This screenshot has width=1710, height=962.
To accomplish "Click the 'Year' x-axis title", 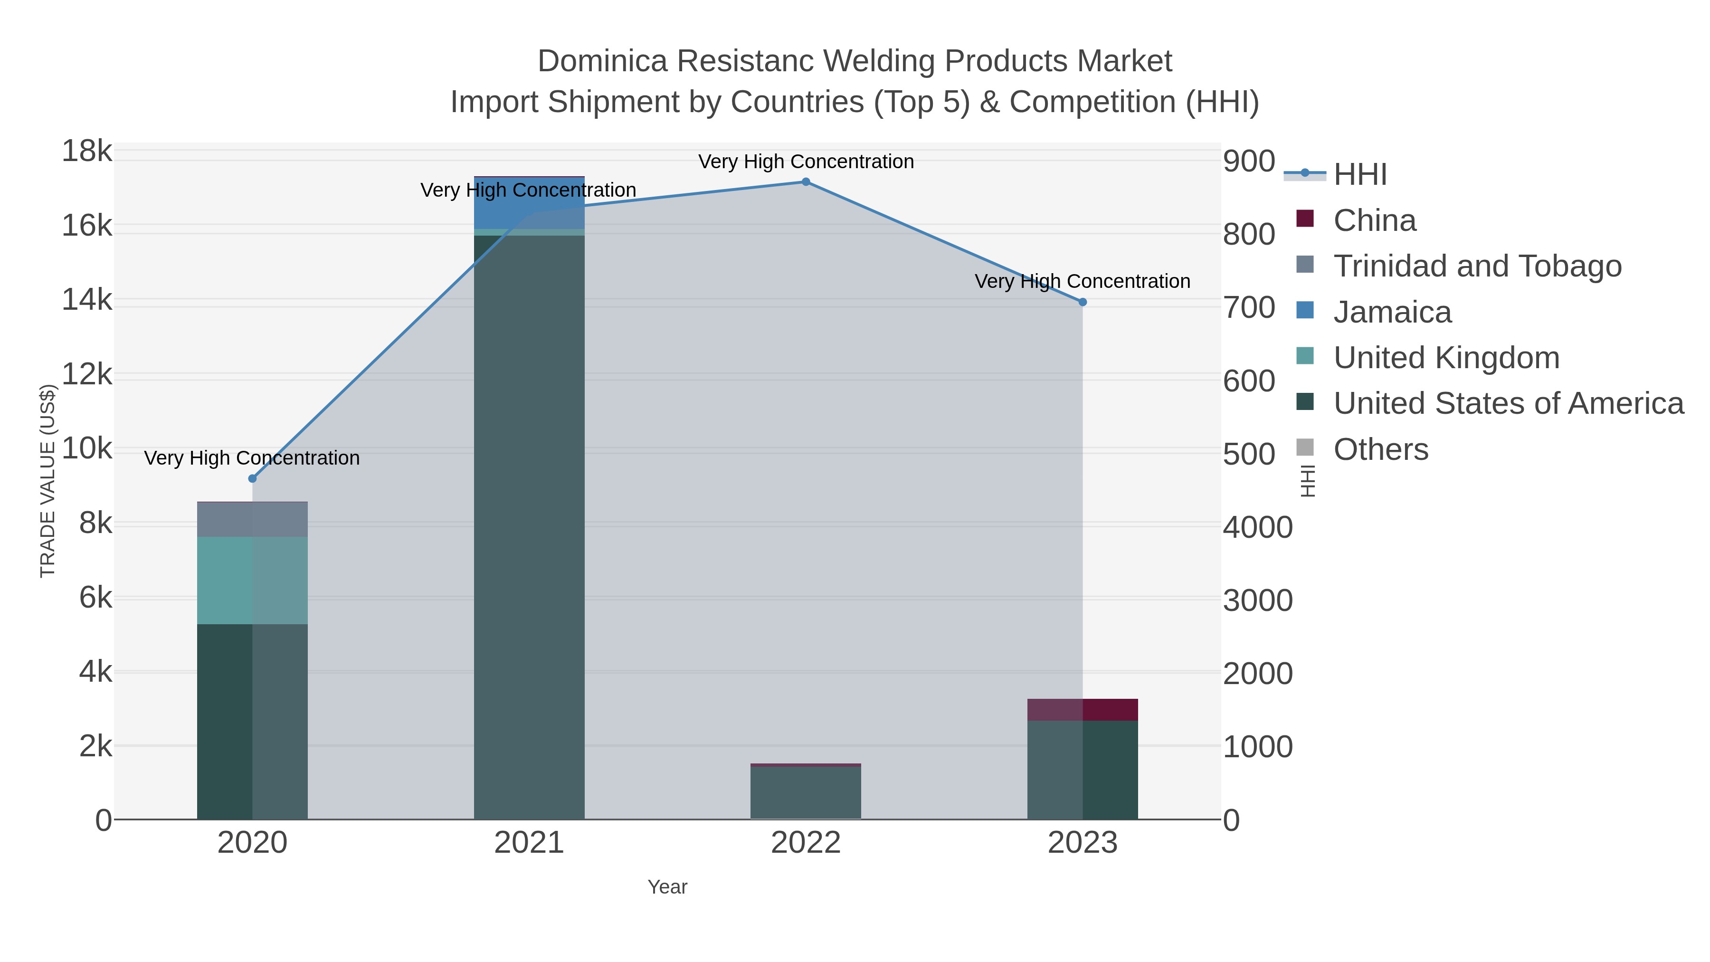I will click(667, 887).
